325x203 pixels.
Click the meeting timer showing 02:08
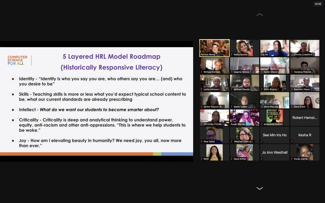coord(318,4)
